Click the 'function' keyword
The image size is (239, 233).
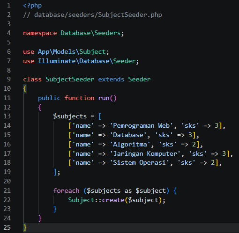tap(79, 98)
